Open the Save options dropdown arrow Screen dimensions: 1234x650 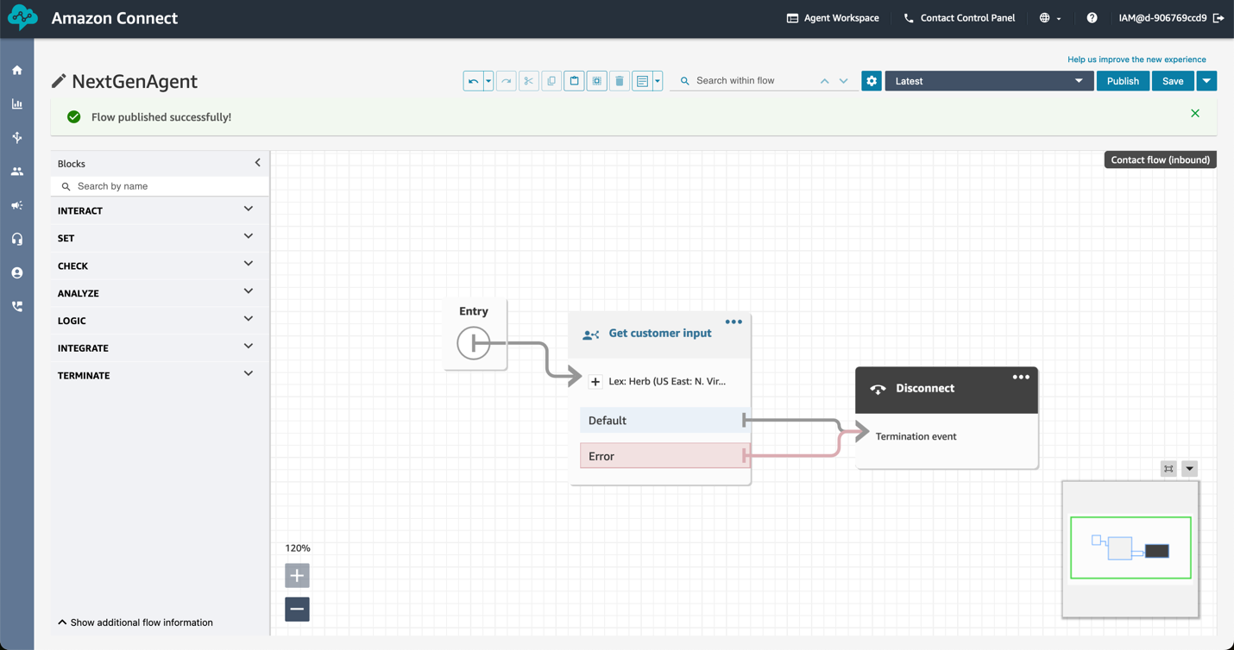(x=1206, y=81)
